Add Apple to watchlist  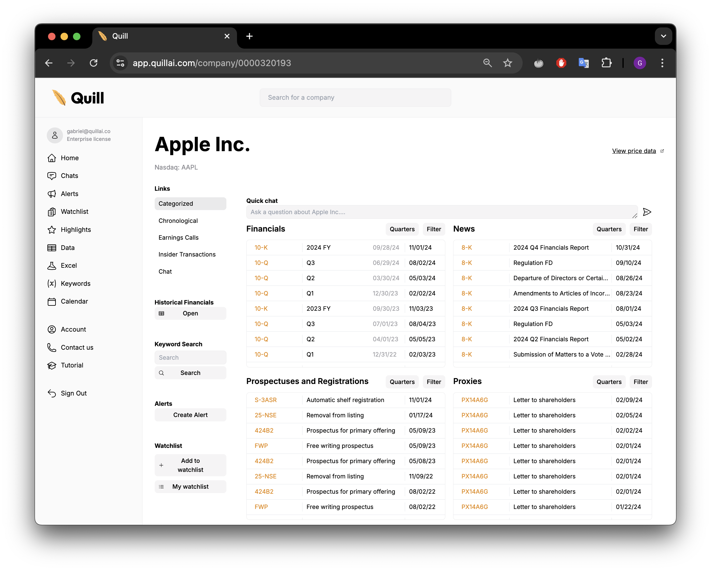coord(190,465)
